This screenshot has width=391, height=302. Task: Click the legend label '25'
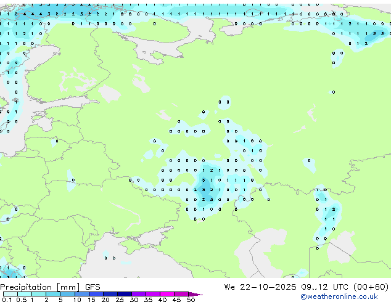(x=120, y=300)
